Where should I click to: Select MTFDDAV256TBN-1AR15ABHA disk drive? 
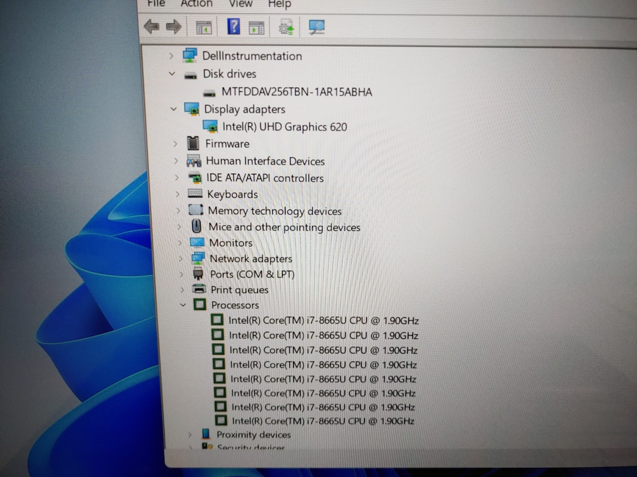tap(297, 92)
